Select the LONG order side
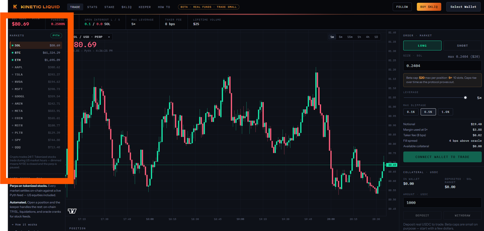This screenshot has height=231, width=484. (422, 45)
